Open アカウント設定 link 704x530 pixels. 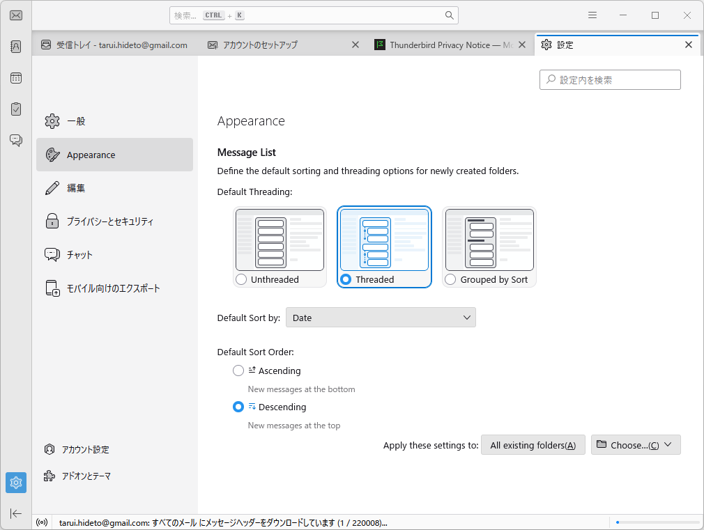pos(77,450)
